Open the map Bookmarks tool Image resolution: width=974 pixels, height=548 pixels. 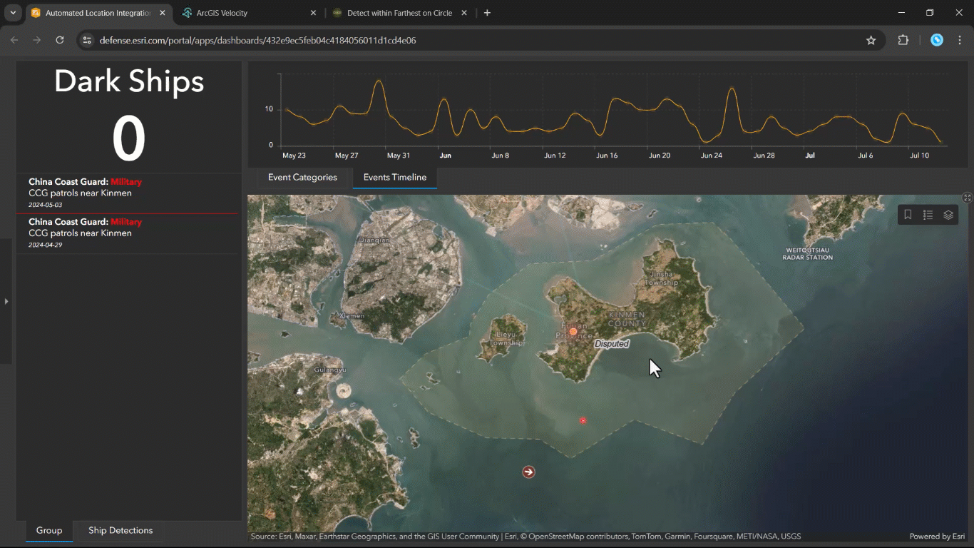pyautogui.click(x=908, y=215)
